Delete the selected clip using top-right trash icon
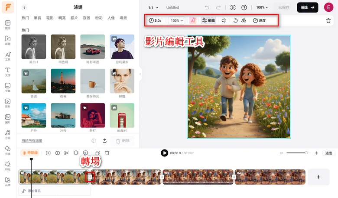 point(328,21)
